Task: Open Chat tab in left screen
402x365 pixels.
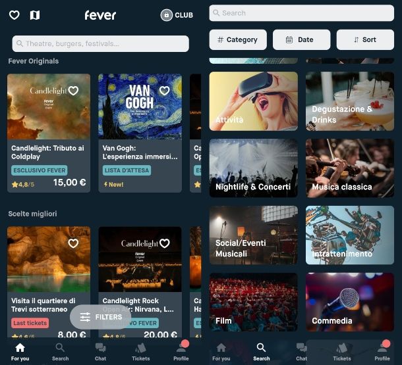Action: coord(100,352)
